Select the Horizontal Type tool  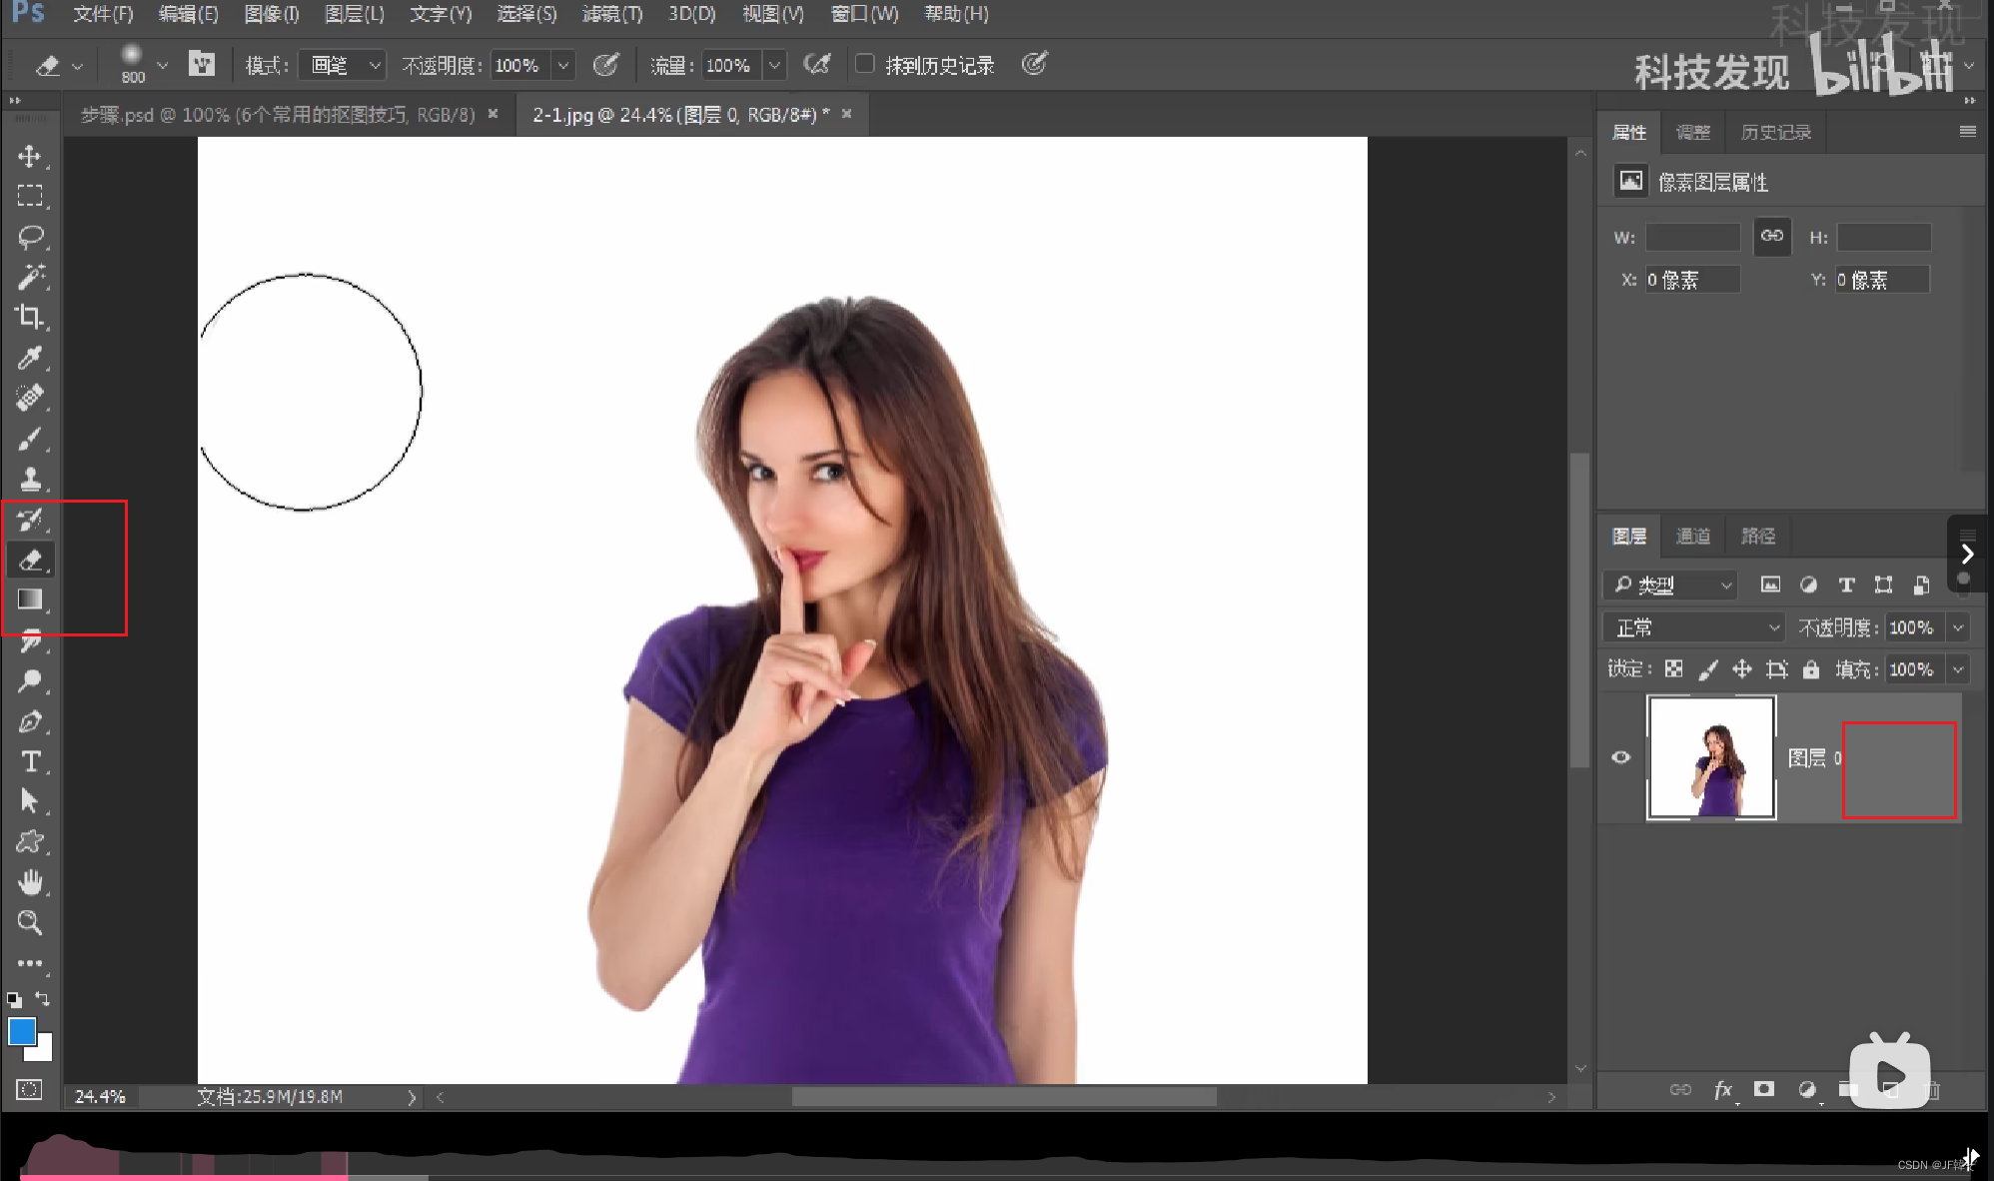click(x=30, y=761)
